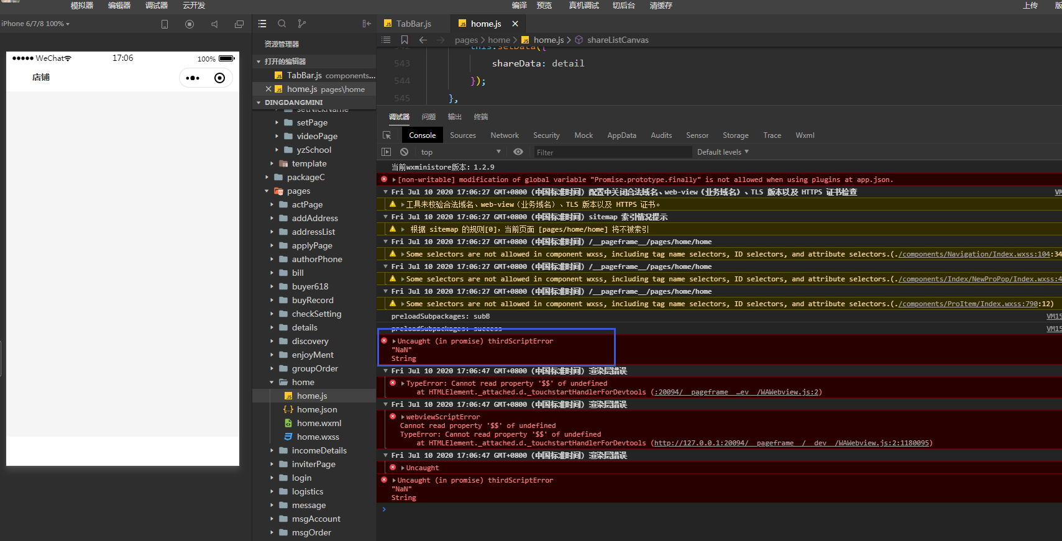
Task: Switch to the Sources devtools tab
Action: pos(463,135)
